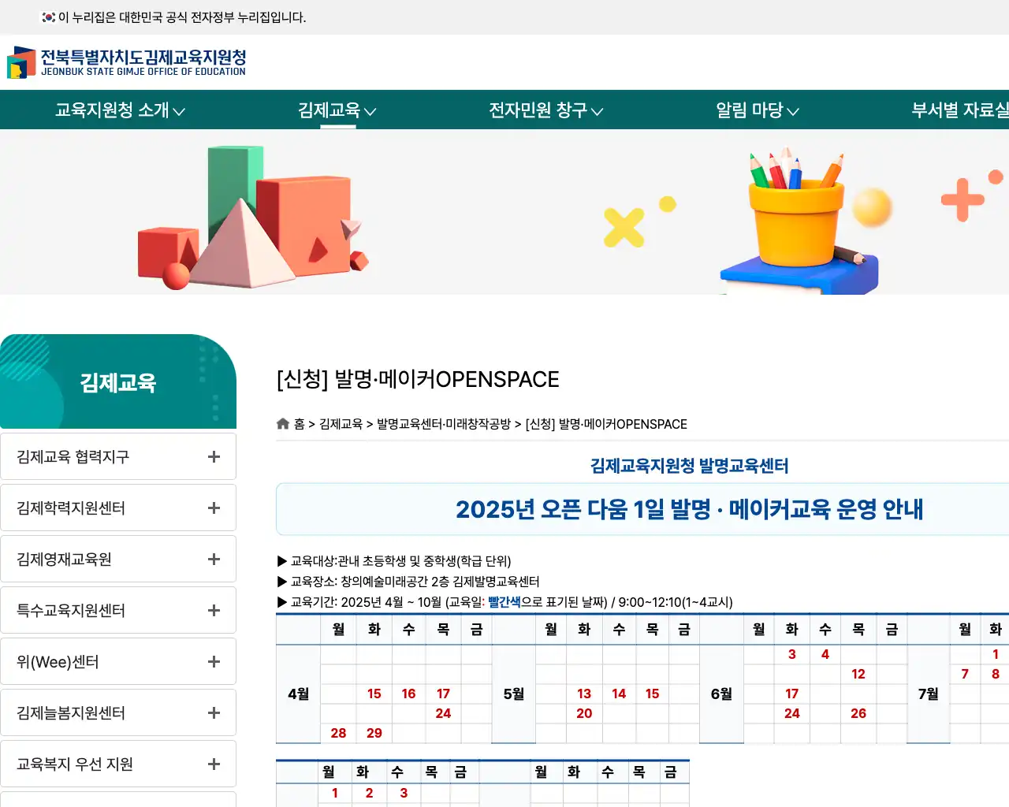Expand 김제영재교육원 with its plus icon
This screenshot has width=1009, height=807.
pos(214,559)
